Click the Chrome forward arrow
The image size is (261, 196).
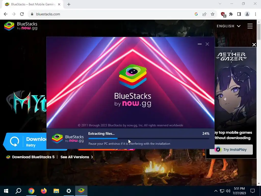14,14
